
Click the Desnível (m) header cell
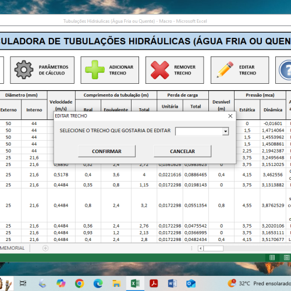(221, 105)
